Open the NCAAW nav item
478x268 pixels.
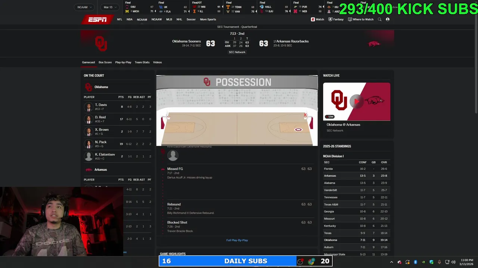pyautogui.click(x=156, y=19)
